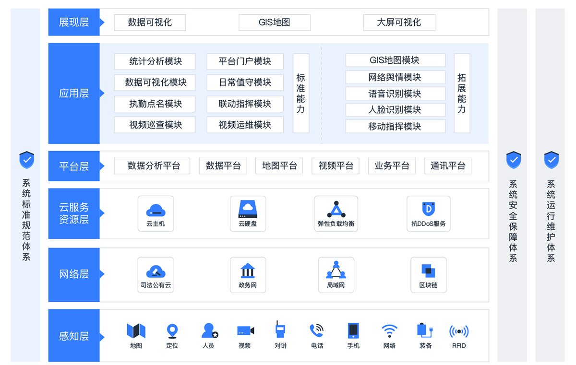Expand the 标准能力 column
The height and width of the screenshot is (365, 576).
300,94
